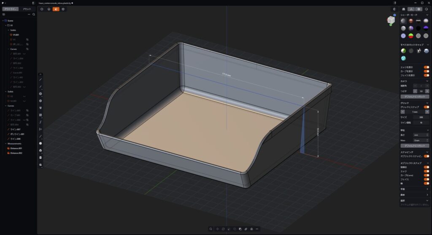The height and width of the screenshot is (235, 432).
Task: Click the three-dots more icon in bottom toolbar
Action: tap(257, 229)
